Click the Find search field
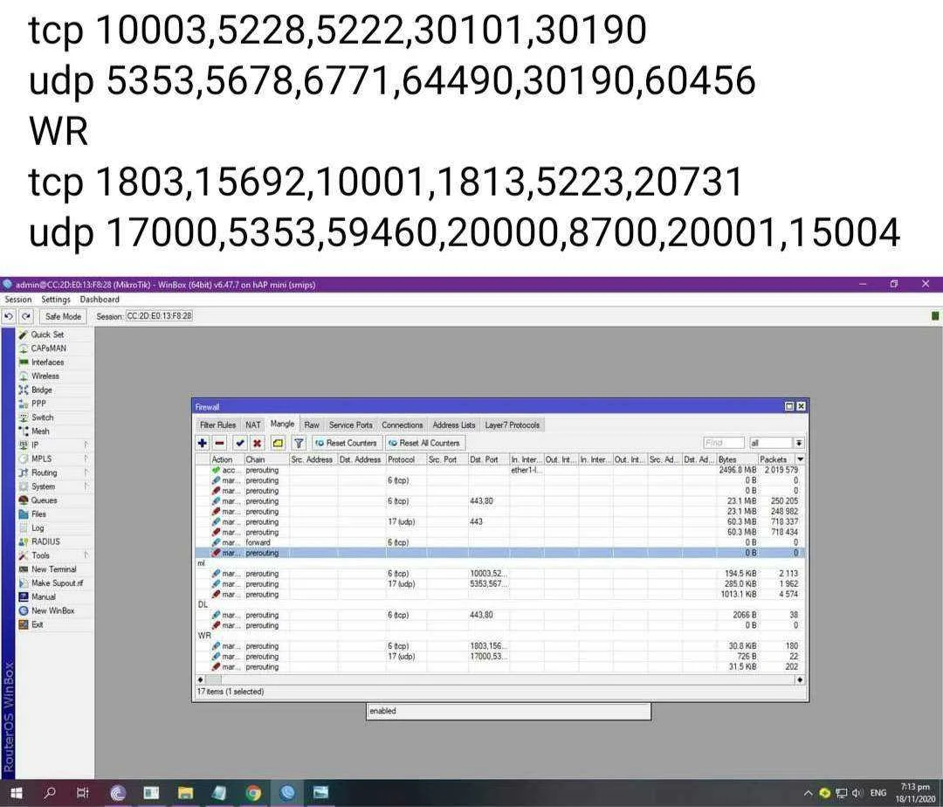This screenshot has width=943, height=807. pyautogui.click(x=724, y=443)
